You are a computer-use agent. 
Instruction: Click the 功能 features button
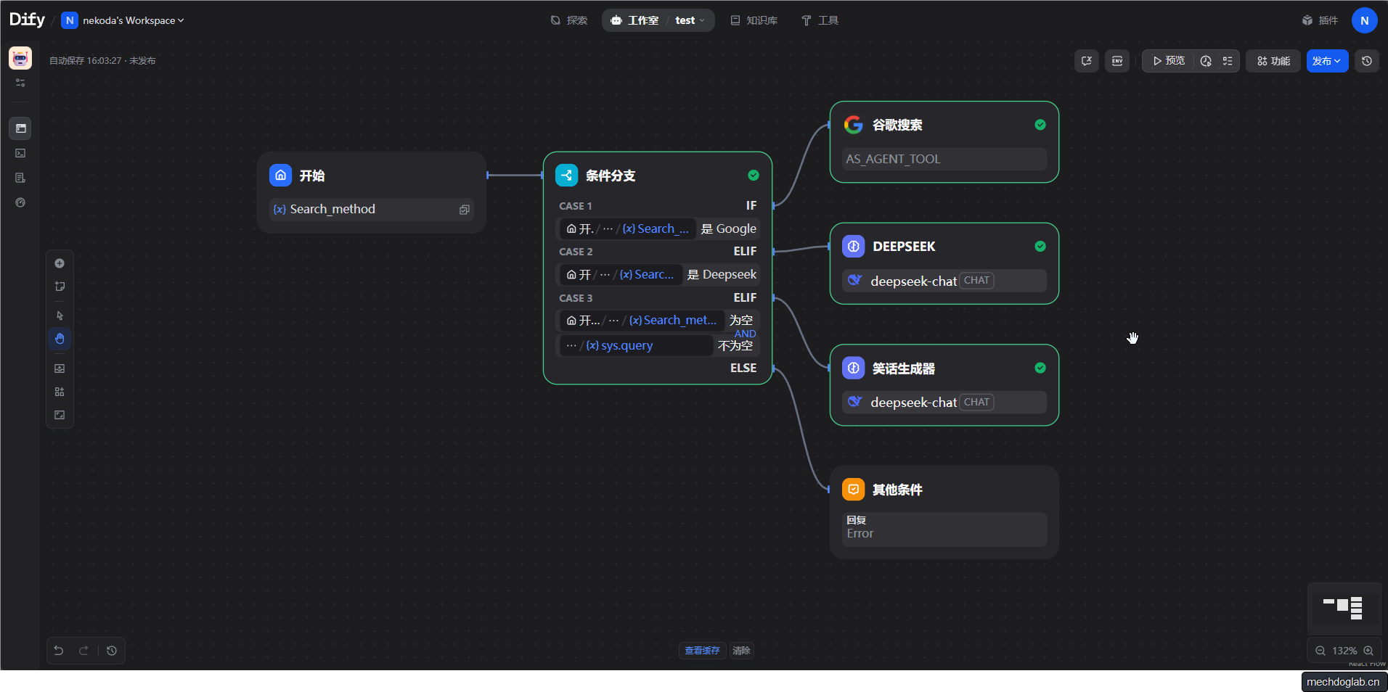coord(1273,61)
